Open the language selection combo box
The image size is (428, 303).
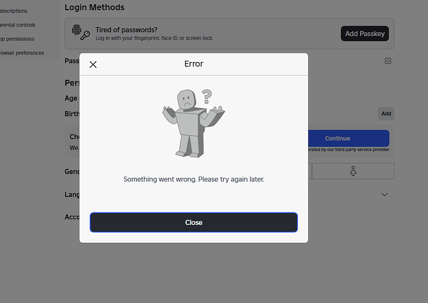coord(351,195)
